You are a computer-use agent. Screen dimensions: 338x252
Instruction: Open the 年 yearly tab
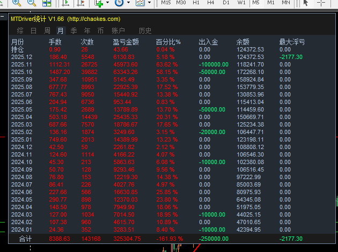87,31
